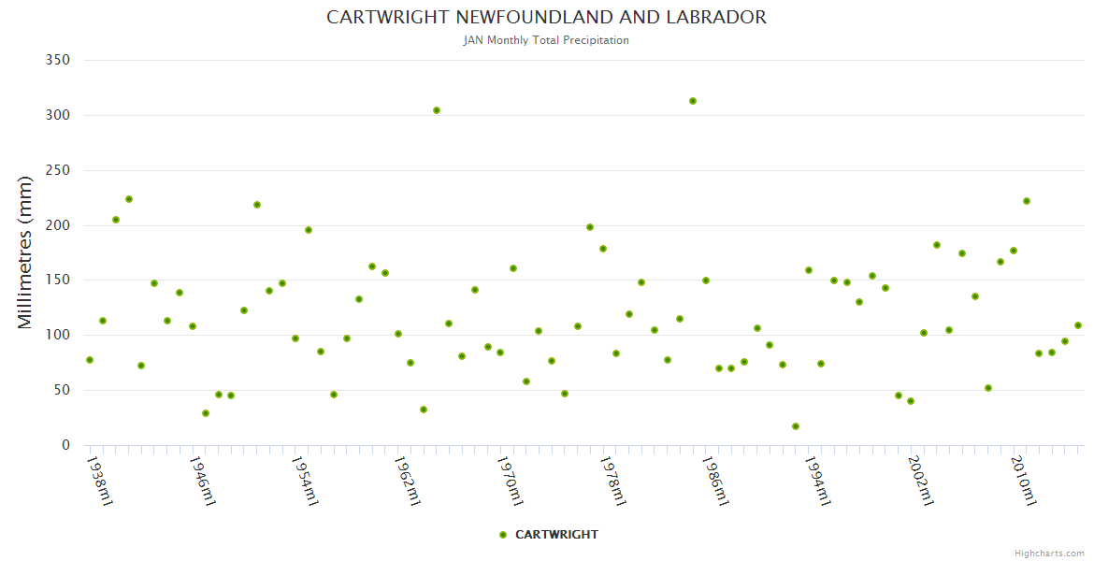Click the 1947 data point near 29 mm

pos(206,413)
